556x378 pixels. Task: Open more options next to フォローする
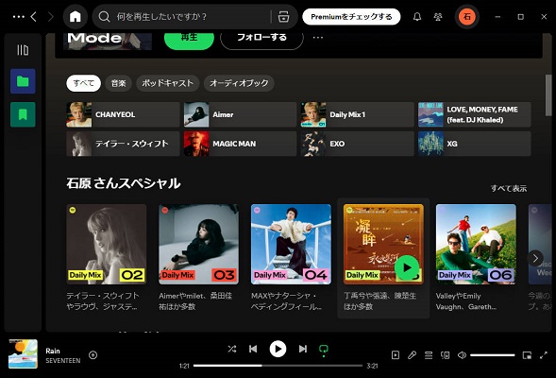(318, 37)
